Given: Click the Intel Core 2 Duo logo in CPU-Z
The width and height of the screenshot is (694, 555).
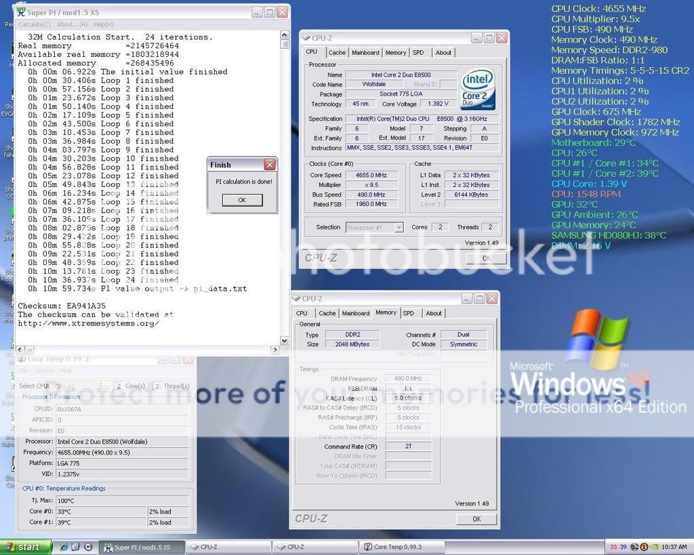Looking at the screenshot, I should 478,89.
